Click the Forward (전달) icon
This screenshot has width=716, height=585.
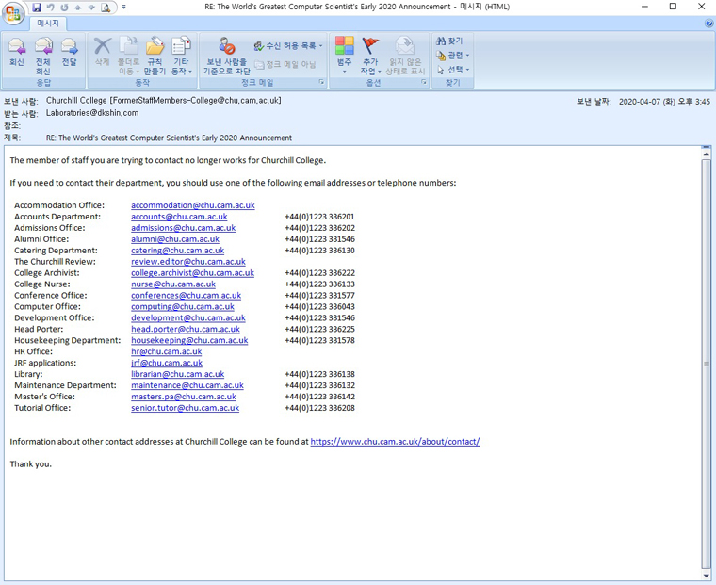[69, 53]
